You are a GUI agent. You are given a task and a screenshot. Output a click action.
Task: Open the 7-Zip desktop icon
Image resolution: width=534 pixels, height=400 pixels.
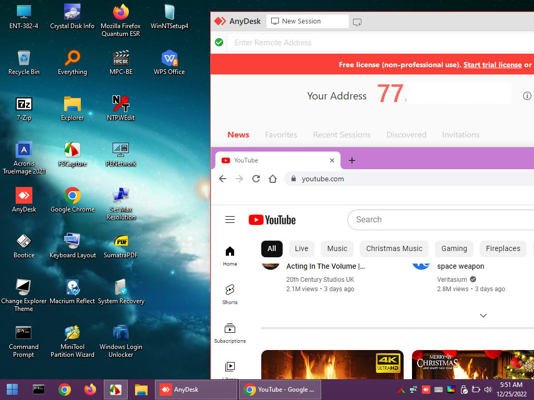[x=24, y=109]
